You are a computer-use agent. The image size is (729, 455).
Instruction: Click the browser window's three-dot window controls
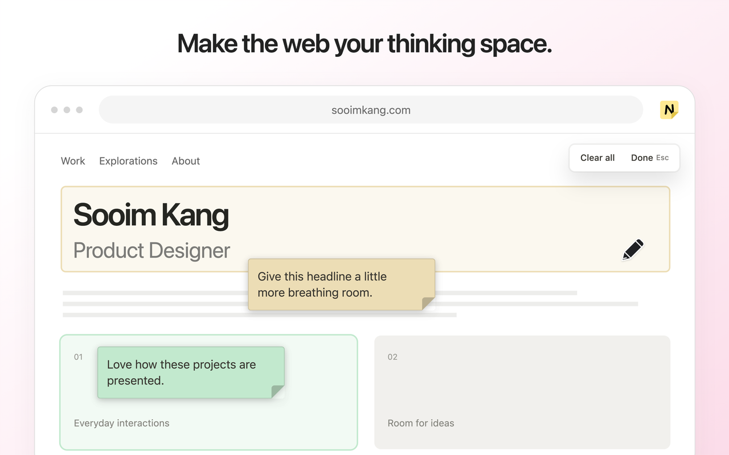pos(67,110)
